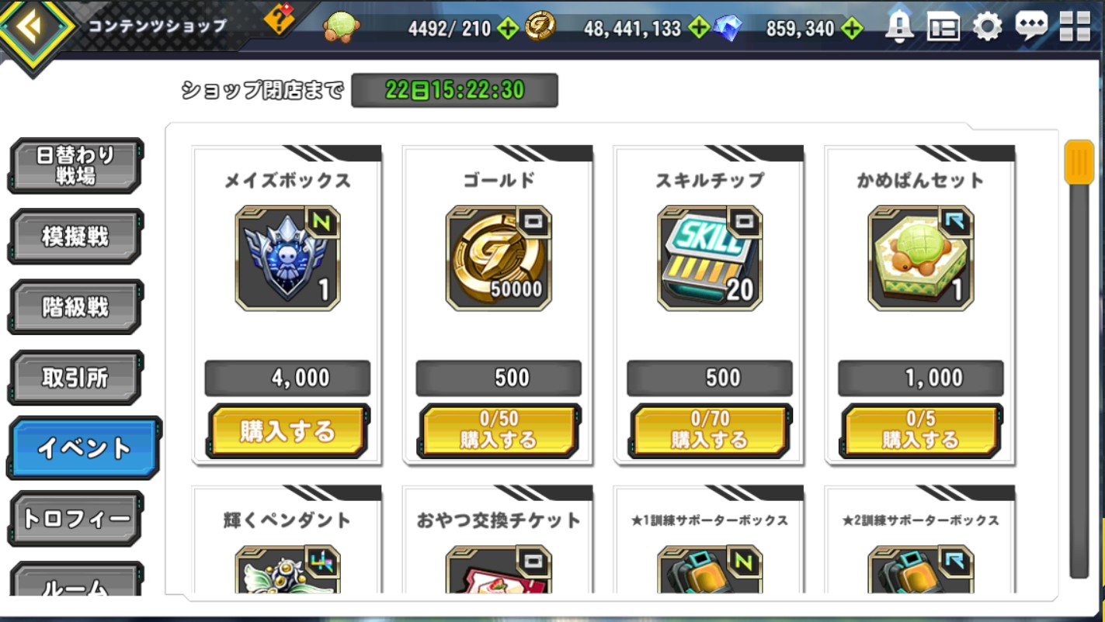Click the orange scrollbar handle

(1079, 162)
